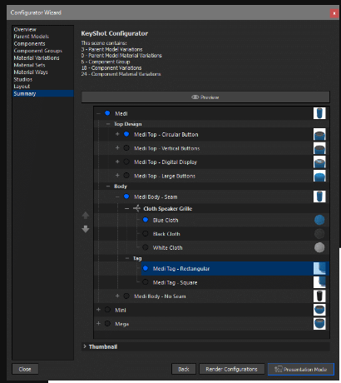Expand the Thumbnail section
The height and width of the screenshot is (383, 341).
click(85, 346)
